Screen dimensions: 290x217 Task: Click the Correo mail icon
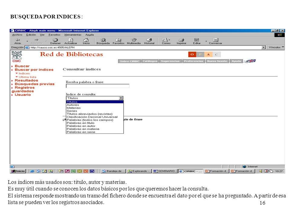tap(165, 40)
